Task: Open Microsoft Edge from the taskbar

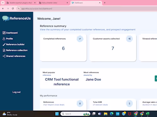Action: [x=111, y=114]
